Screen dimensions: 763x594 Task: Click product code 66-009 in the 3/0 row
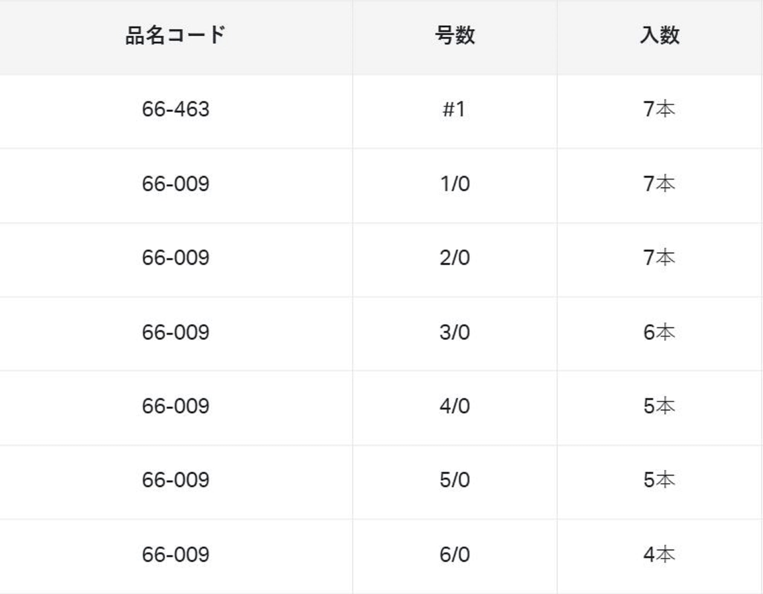point(175,332)
